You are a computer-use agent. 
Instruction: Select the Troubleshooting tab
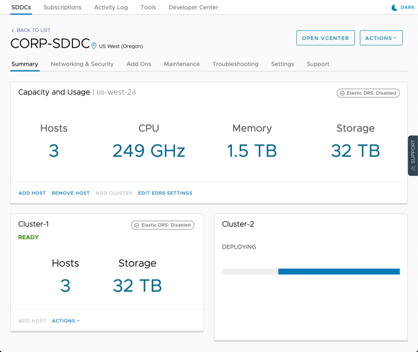click(235, 64)
